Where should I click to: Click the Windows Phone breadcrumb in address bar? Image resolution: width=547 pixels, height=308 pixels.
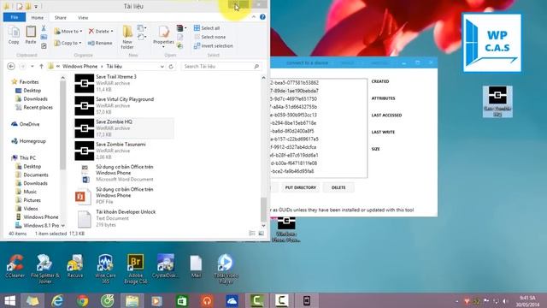(79, 67)
